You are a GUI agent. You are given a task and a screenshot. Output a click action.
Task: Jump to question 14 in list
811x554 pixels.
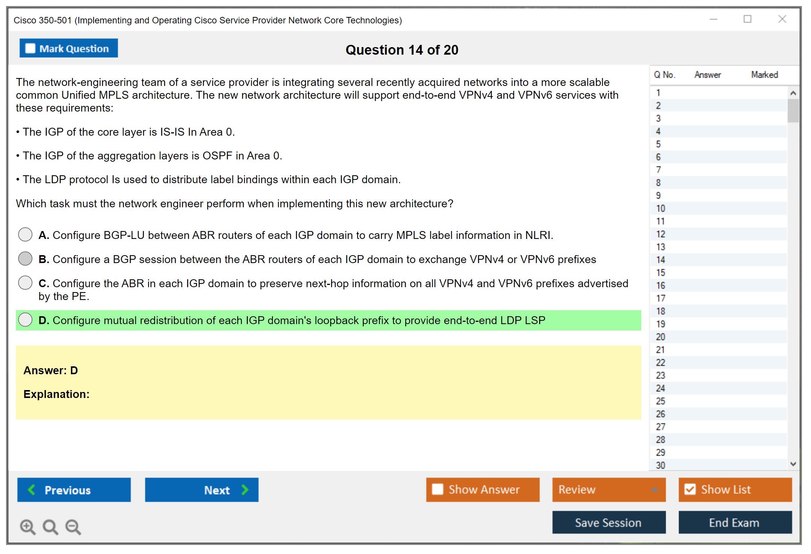pyautogui.click(x=660, y=260)
